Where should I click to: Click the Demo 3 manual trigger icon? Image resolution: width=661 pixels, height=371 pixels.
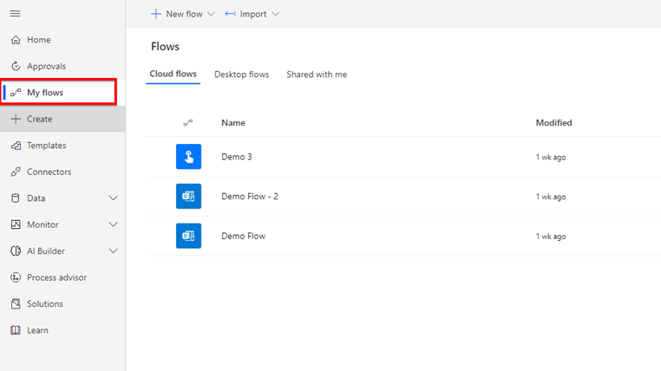click(x=188, y=157)
